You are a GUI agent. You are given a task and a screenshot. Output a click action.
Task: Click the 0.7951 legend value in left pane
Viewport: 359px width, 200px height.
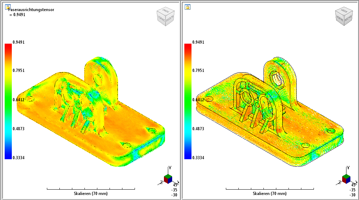click(19, 70)
